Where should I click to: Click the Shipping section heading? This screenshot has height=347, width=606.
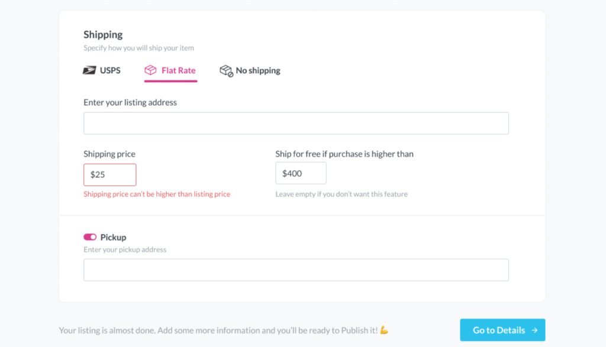103,34
